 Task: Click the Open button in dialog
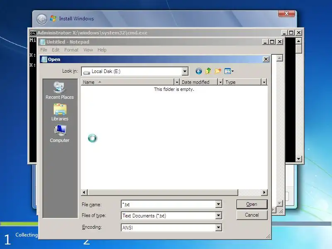(252, 204)
